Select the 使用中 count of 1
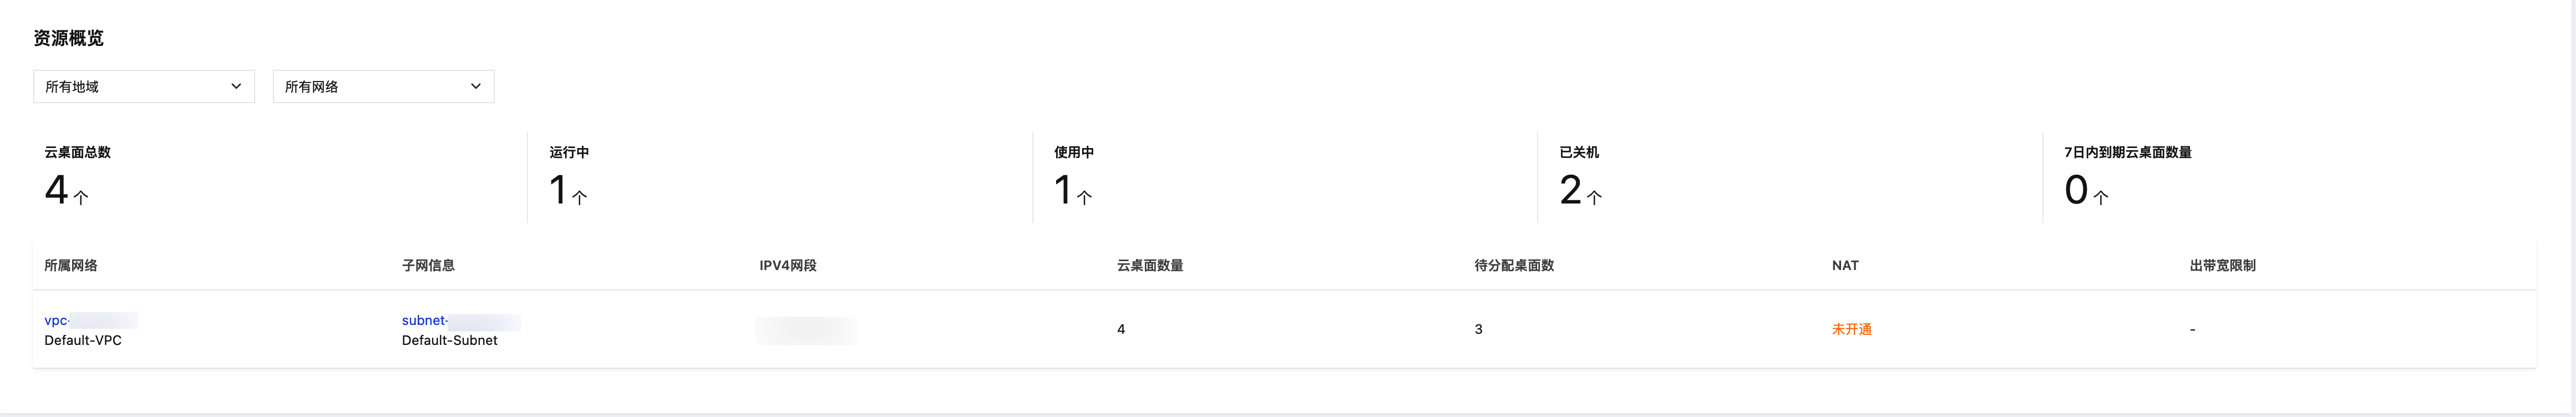 click(1063, 190)
